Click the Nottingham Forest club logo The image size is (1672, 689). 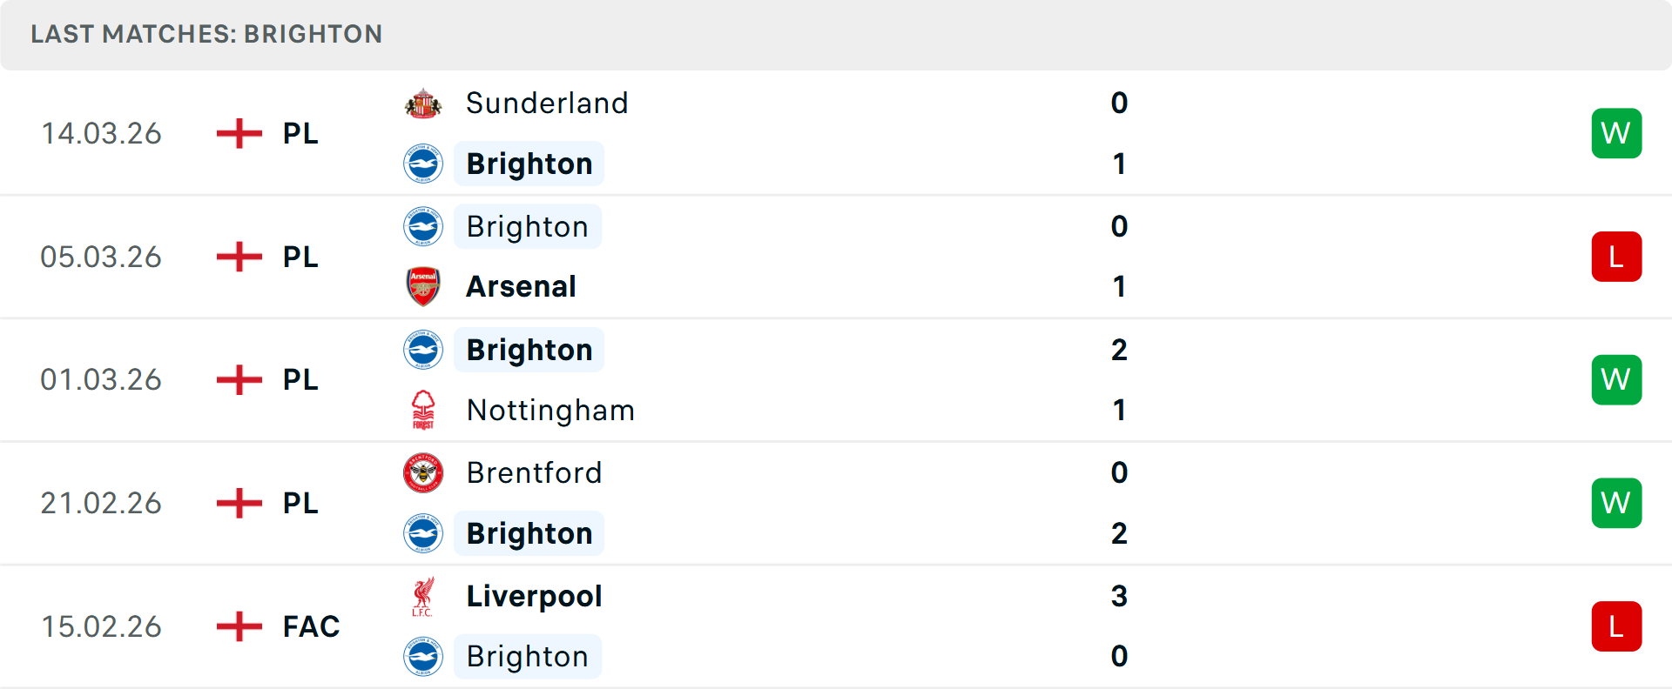coord(423,410)
